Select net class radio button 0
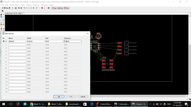 [x=4, y=41]
